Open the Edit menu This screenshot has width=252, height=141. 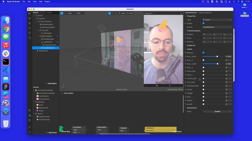point(29,2)
